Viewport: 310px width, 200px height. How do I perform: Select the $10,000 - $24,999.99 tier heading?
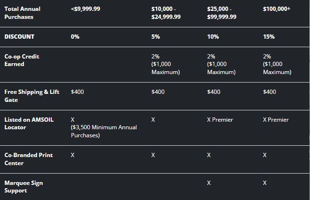pyautogui.click(x=166, y=13)
